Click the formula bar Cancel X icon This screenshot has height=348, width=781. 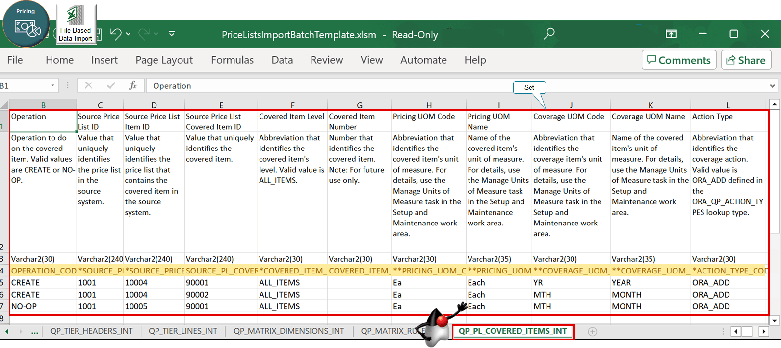(88, 86)
